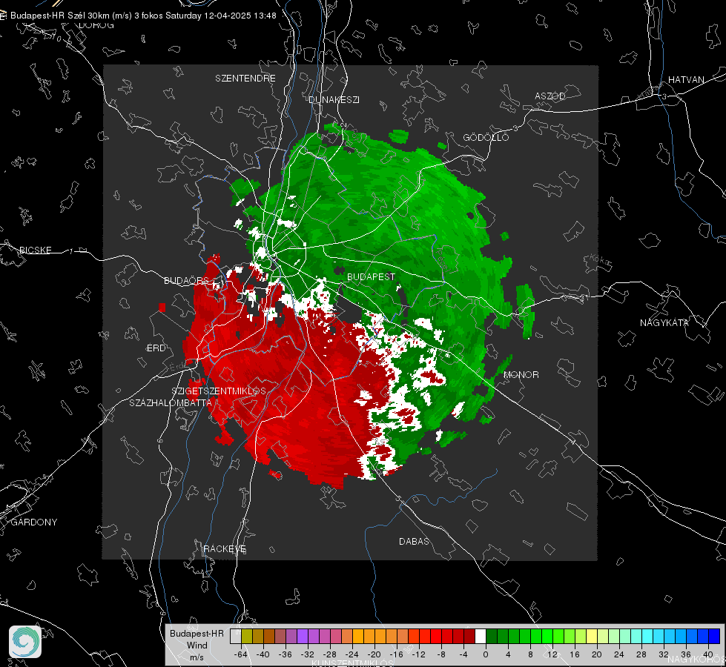Click the white zero-velocity swatch in legend

481,637
